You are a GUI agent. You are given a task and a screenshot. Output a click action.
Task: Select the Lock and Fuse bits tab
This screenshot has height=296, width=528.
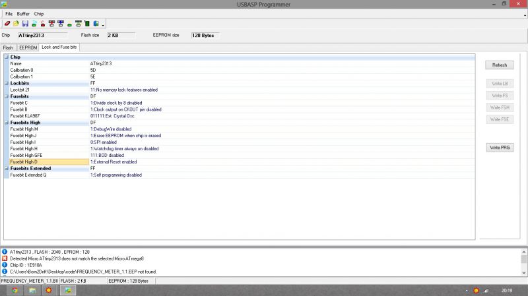point(59,47)
